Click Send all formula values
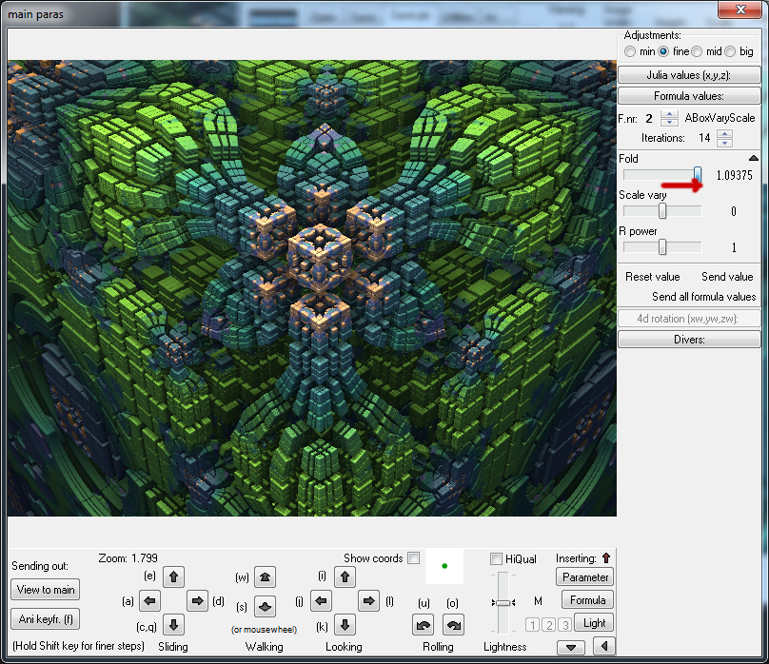Image resolution: width=769 pixels, height=664 pixels. (703, 297)
